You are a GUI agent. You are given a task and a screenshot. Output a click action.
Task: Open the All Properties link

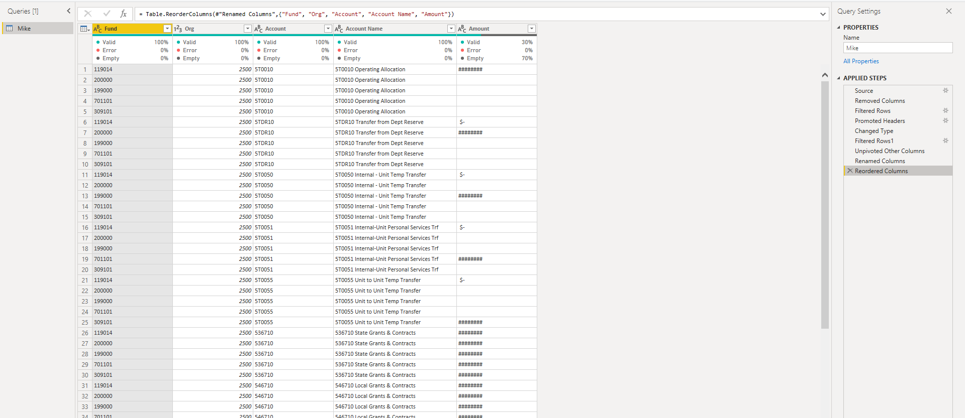(861, 61)
